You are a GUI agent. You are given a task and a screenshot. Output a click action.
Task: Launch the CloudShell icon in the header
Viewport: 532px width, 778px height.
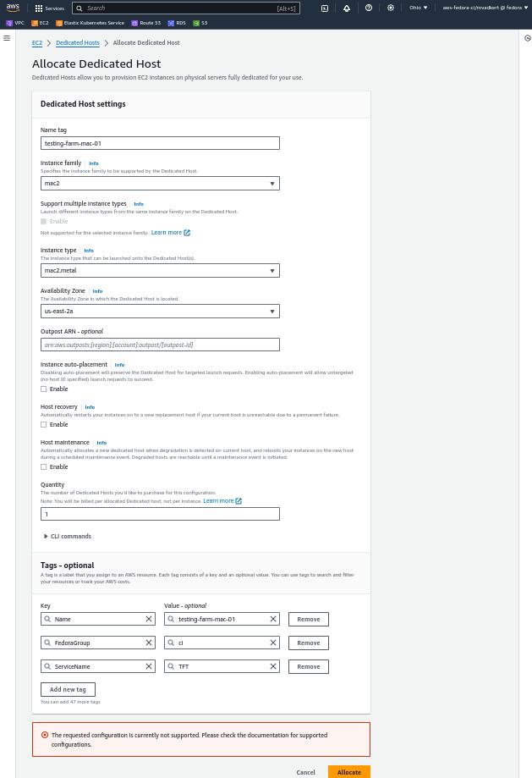(x=325, y=8)
